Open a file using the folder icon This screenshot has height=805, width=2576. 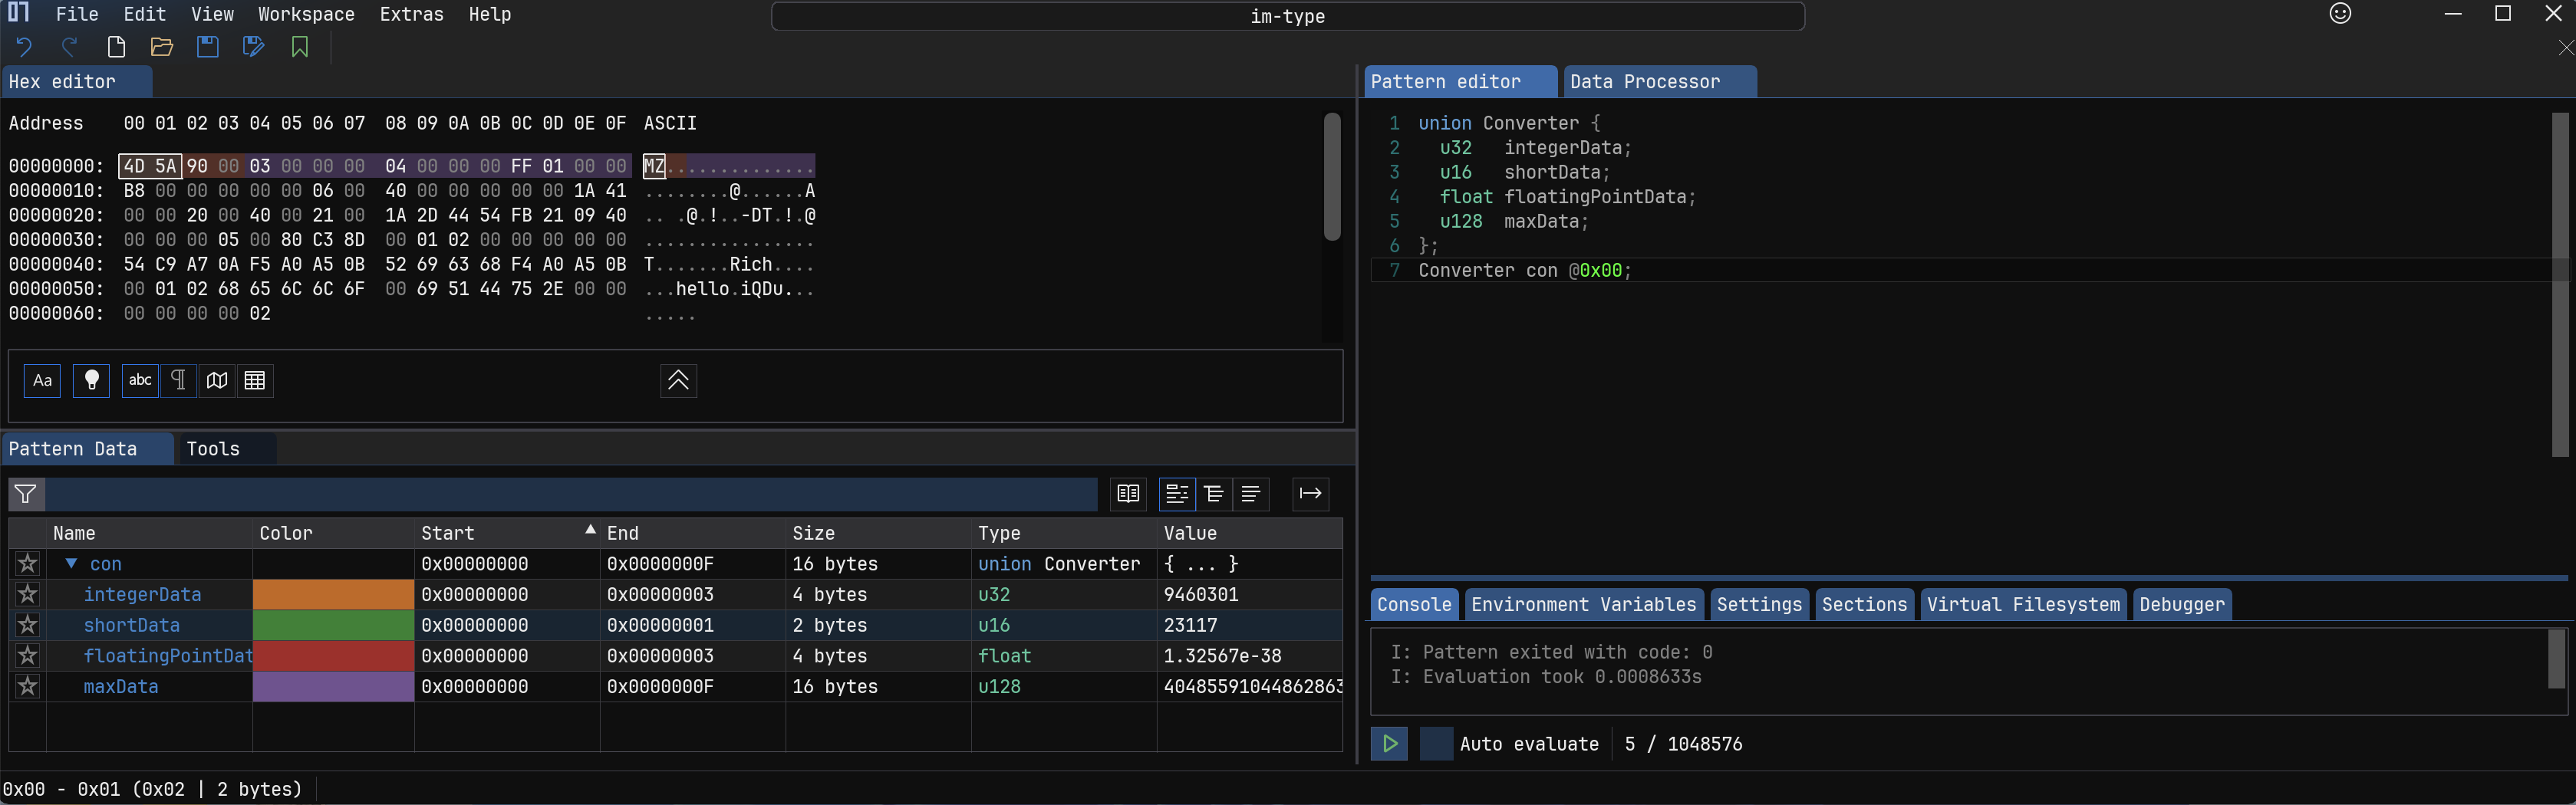(161, 47)
